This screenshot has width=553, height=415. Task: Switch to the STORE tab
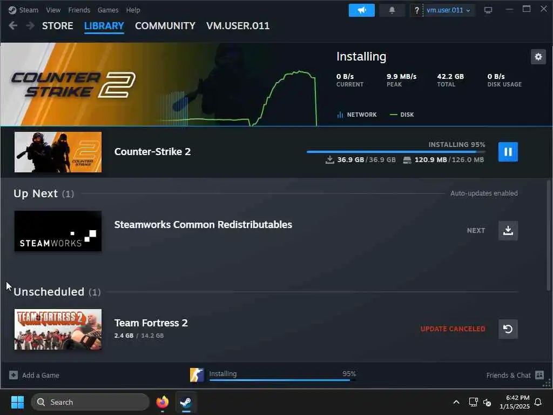click(x=57, y=26)
